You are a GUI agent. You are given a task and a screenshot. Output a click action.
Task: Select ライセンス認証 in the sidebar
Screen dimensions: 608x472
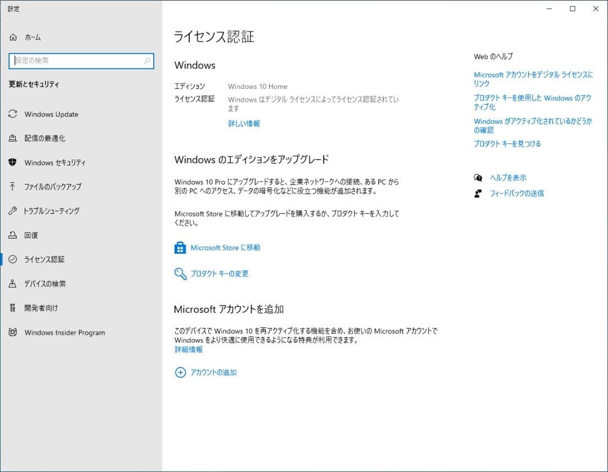(51, 259)
